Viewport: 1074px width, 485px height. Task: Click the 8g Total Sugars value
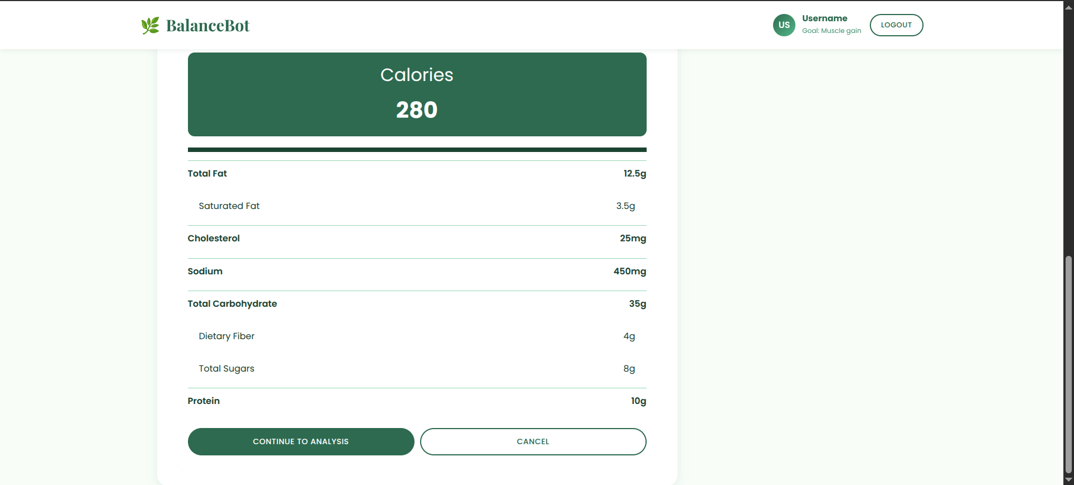(x=629, y=368)
